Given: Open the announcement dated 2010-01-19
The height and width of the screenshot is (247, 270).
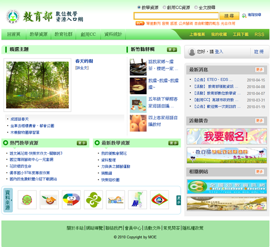Looking at the screenshot, I should click(x=217, y=107).
